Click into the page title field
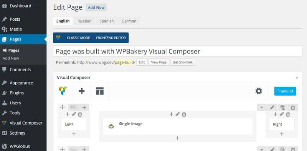 coord(178,51)
